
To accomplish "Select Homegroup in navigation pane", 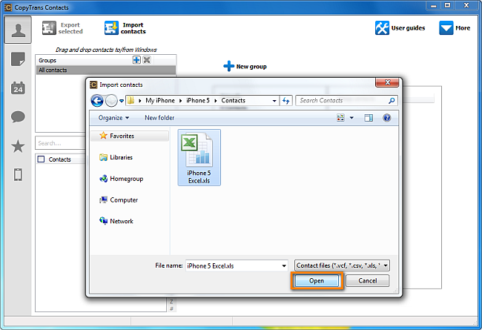I will click(x=121, y=179).
